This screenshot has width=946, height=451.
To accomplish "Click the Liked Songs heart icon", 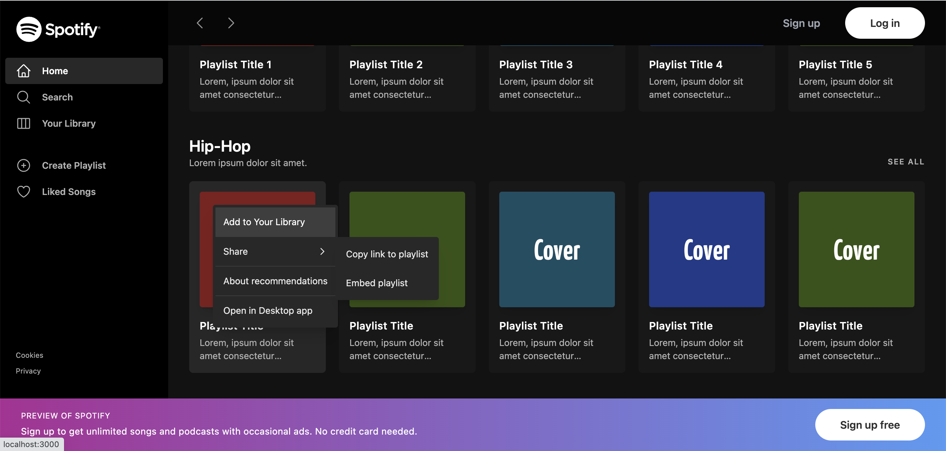I will [24, 192].
